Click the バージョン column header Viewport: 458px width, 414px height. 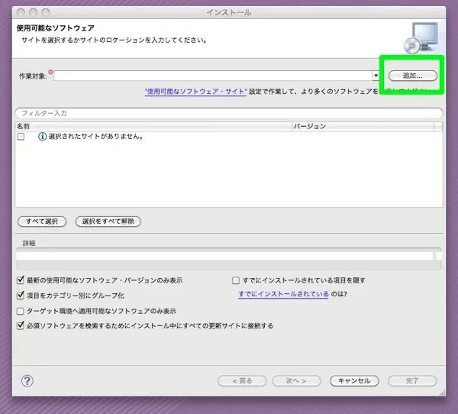click(x=363, y=126)
